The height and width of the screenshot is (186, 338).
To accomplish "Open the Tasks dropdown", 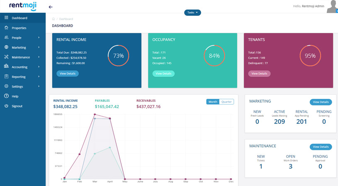I will [x=192, y=12].
